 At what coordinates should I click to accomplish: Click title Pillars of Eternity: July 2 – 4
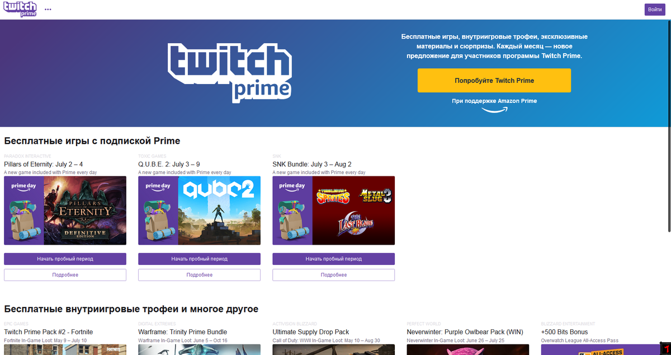[x=44, y=165]
